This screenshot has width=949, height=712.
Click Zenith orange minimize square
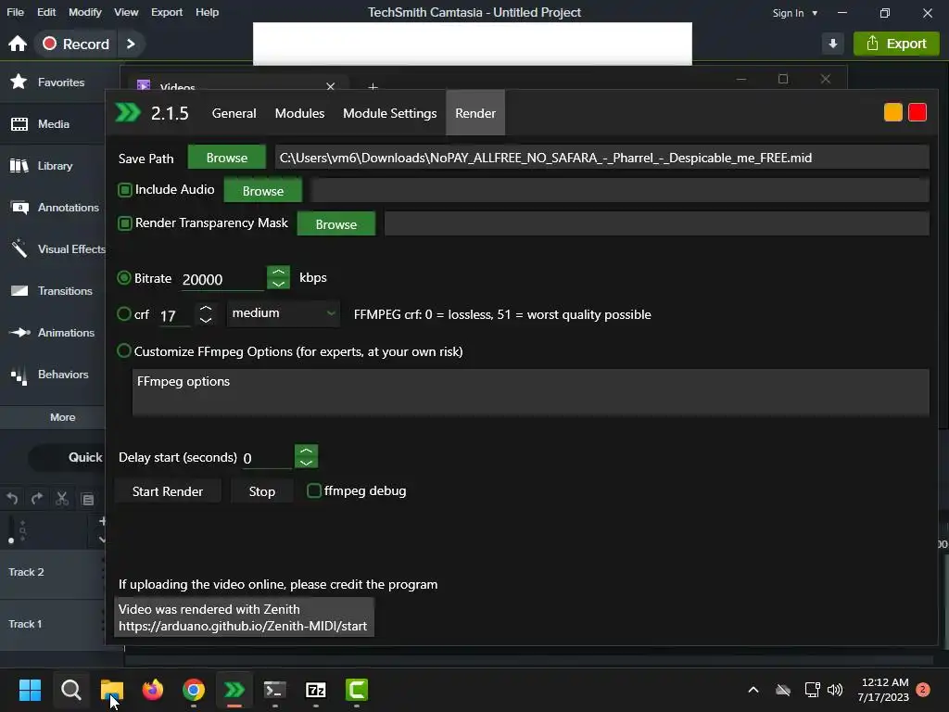892,112
